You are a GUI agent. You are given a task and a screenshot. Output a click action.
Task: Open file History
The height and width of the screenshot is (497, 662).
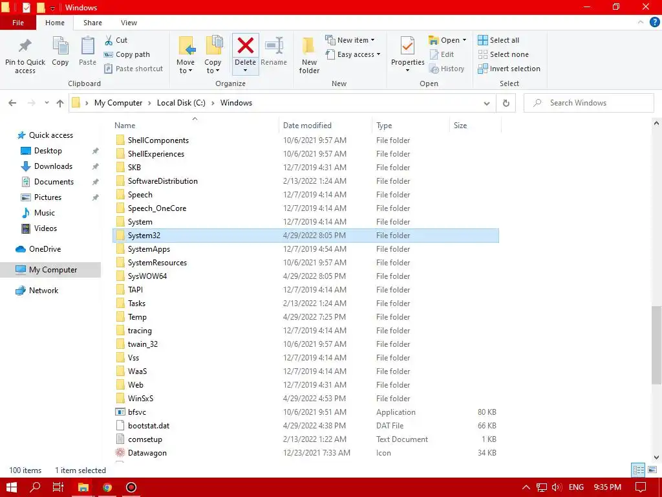(446, 69)
